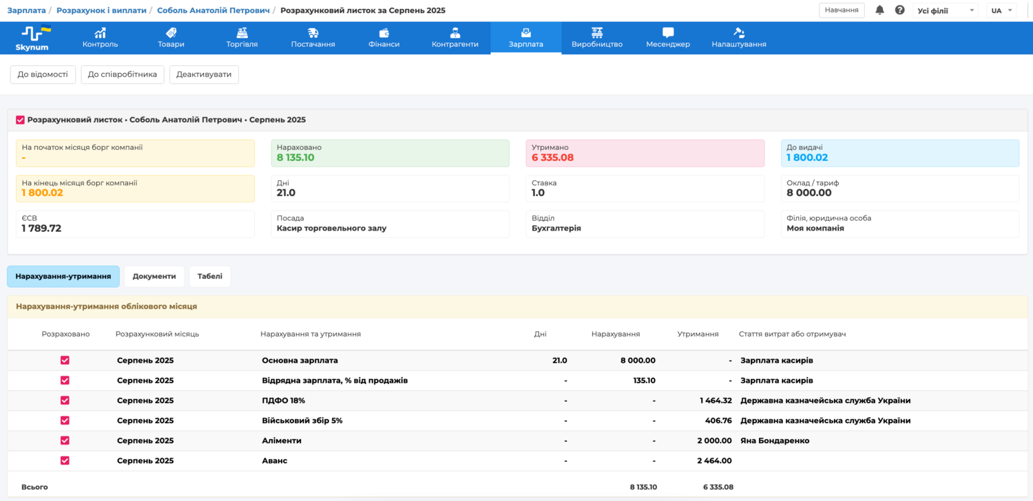Open the Контроль section icon
The image size is (1033, 501).
[x=100, y=33]
